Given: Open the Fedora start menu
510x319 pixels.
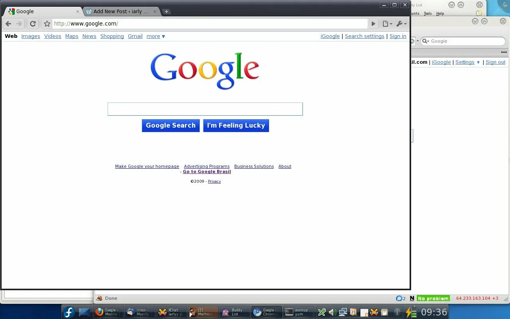Looking at the screenshot, I should [69, 312].
